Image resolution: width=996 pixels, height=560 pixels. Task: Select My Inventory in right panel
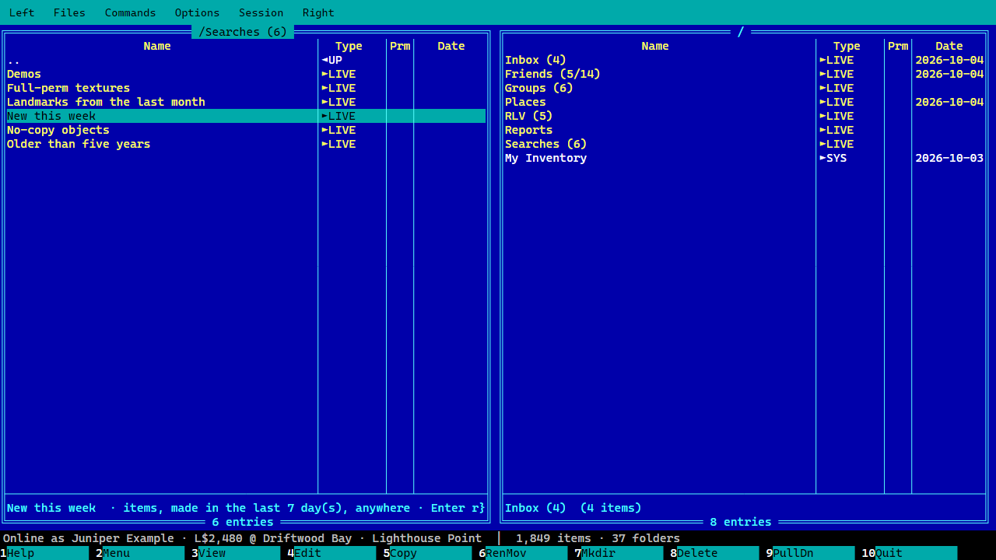point(744,158)
